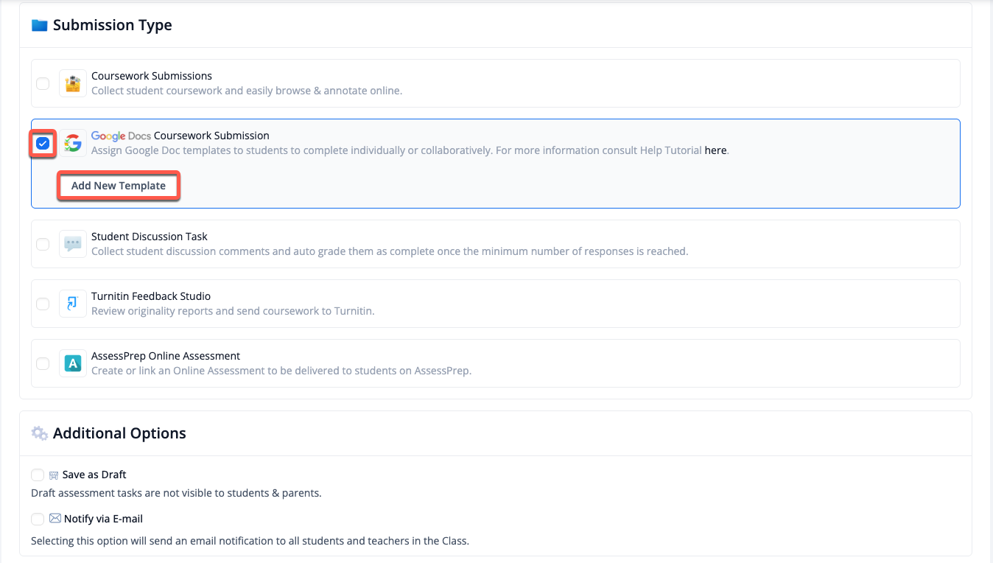This screenshot has width=993, height=563.
Task: Turn on Notify via E-mail checkbox
Action: 38,520
